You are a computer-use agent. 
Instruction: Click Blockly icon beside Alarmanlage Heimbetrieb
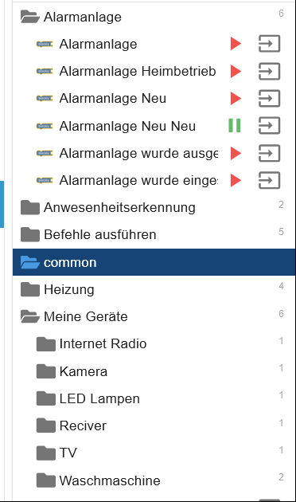45,71
